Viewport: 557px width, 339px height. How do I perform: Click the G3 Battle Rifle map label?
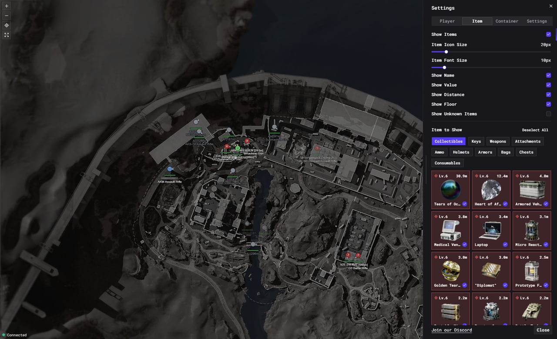click(x=358, y=268)
